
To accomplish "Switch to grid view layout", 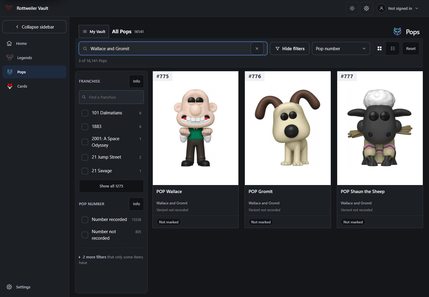I will (380, 48).
